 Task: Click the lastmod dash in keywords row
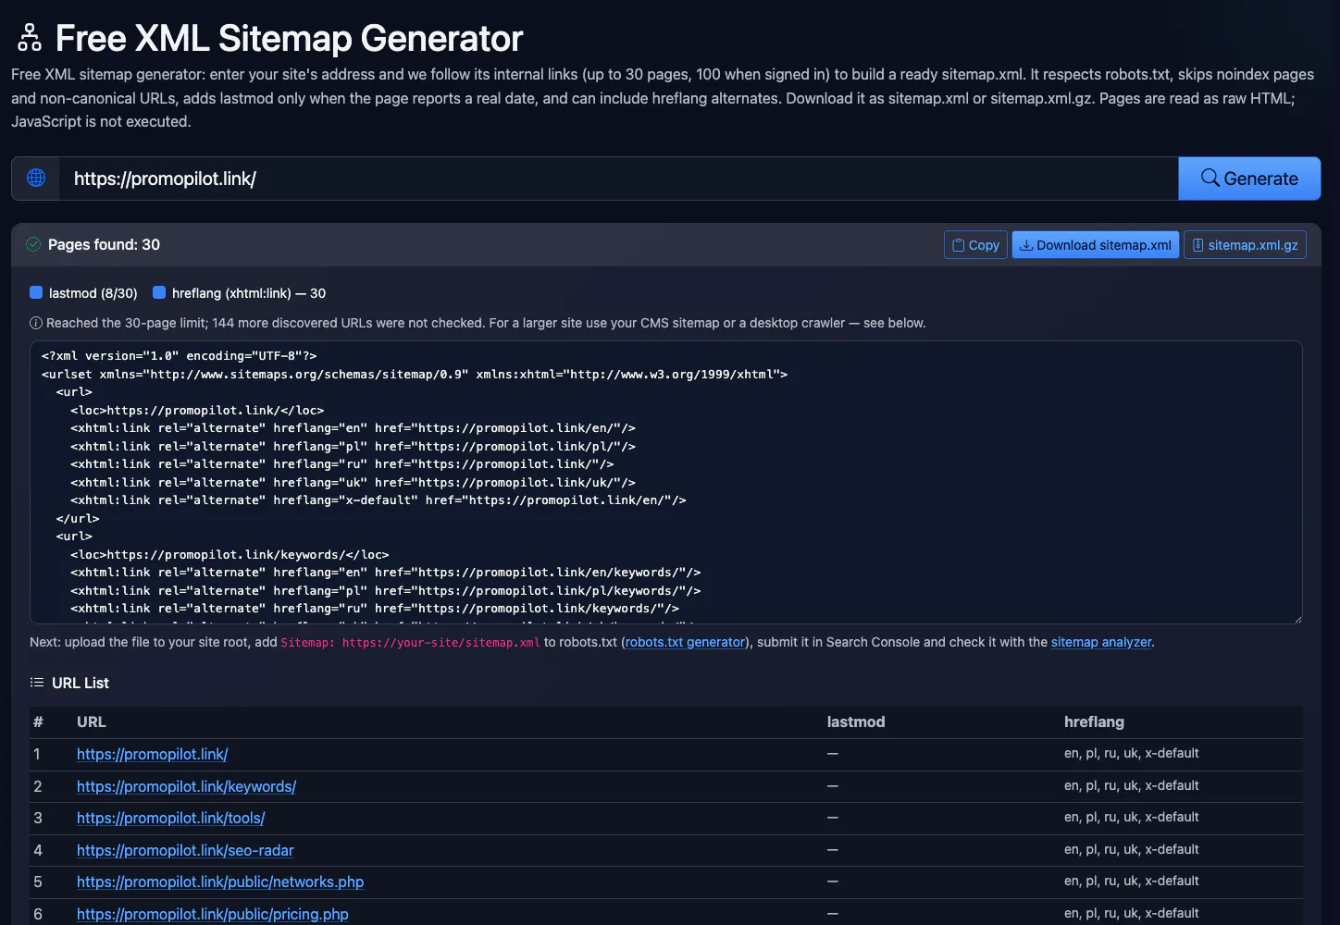tap(833, 786)
